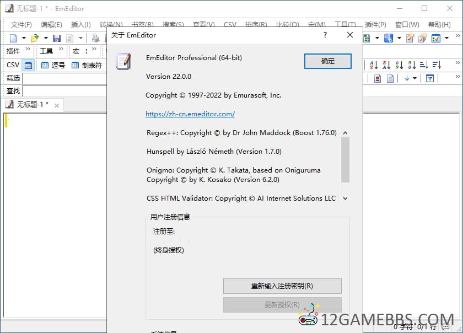Click the credits list scrollbar thumb
463x333 pixels.
[x=345, y=160]
